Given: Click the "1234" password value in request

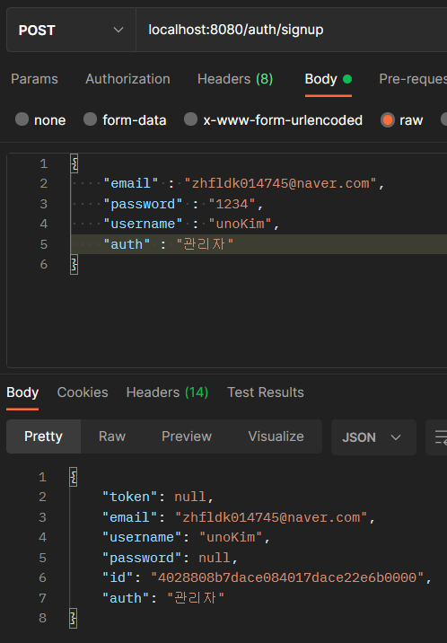Looking at the screenshot, I should coord(232,204).
